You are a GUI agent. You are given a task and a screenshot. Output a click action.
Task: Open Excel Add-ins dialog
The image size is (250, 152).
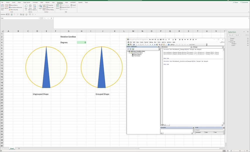tap(30, 7)
